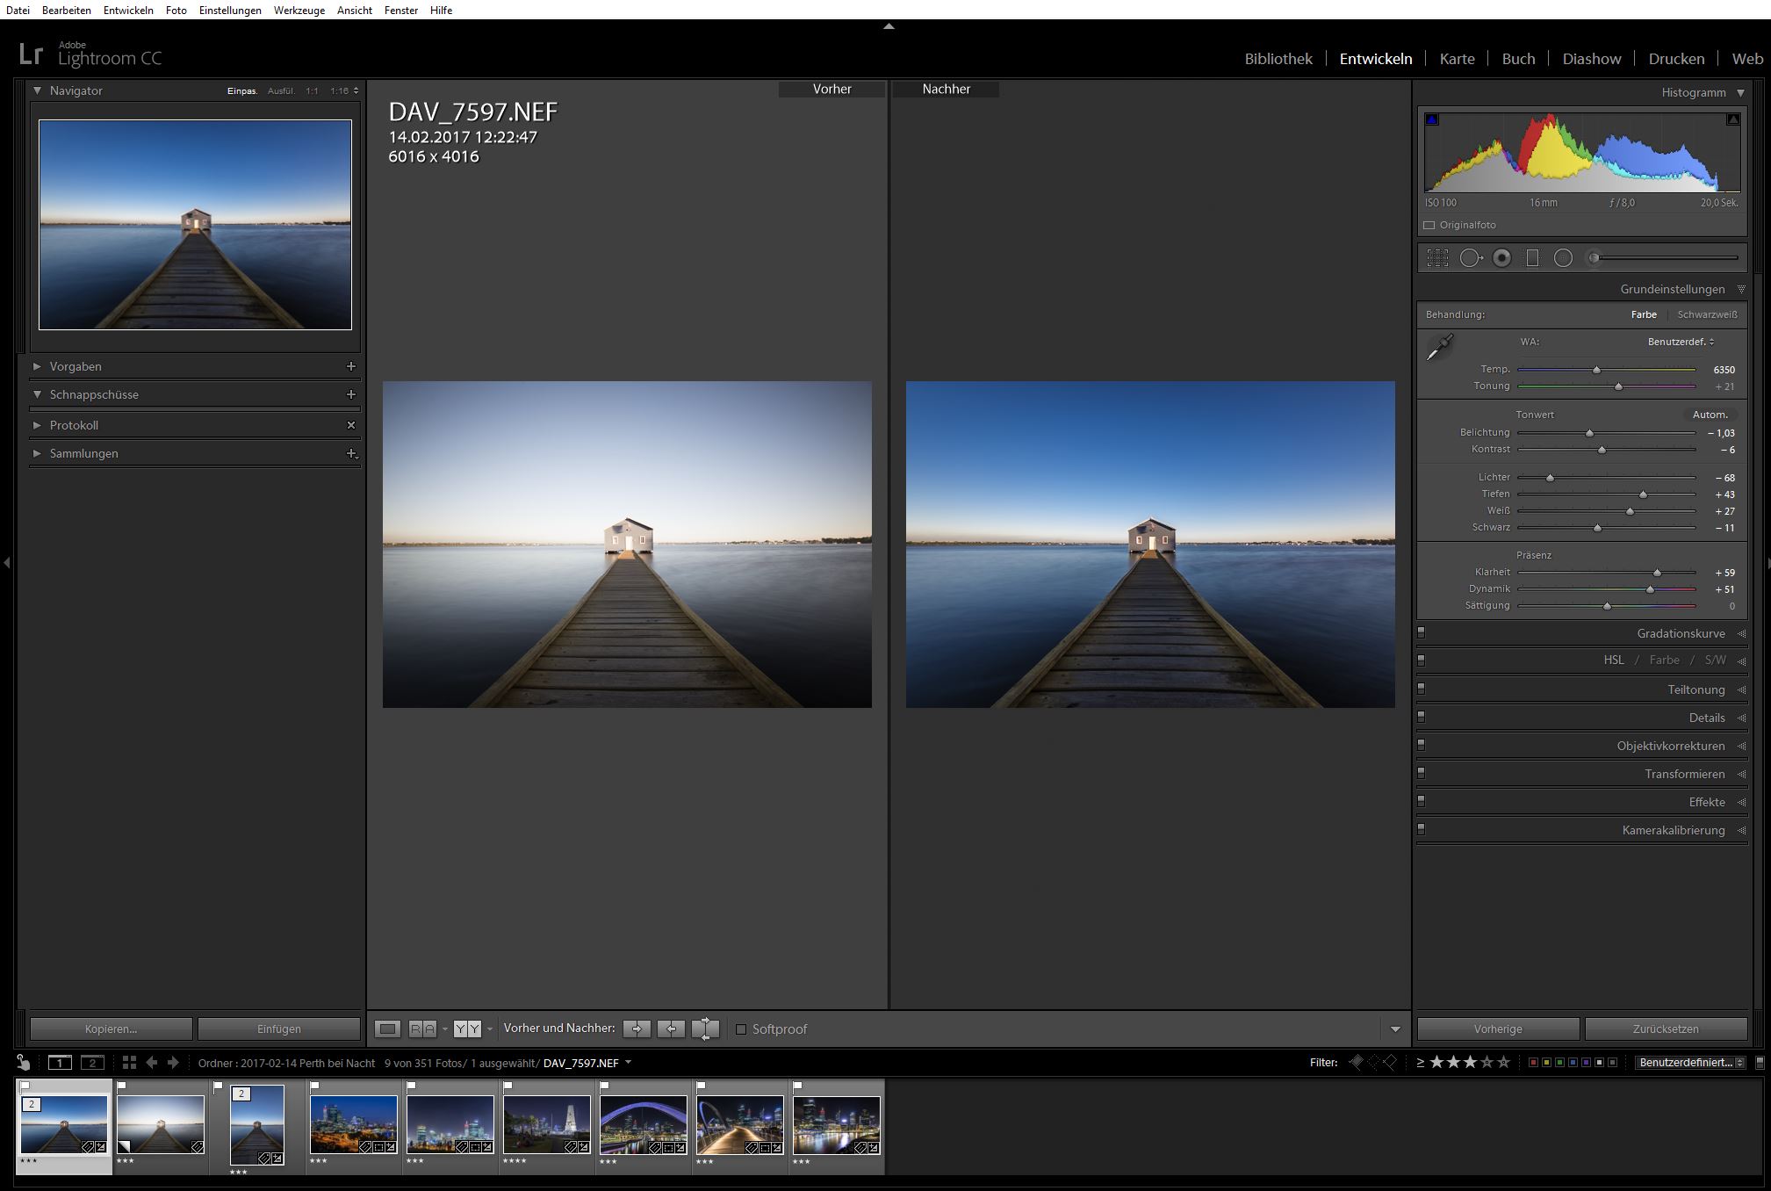Click the Belichtung slider handle

(x=1589, y=433)
